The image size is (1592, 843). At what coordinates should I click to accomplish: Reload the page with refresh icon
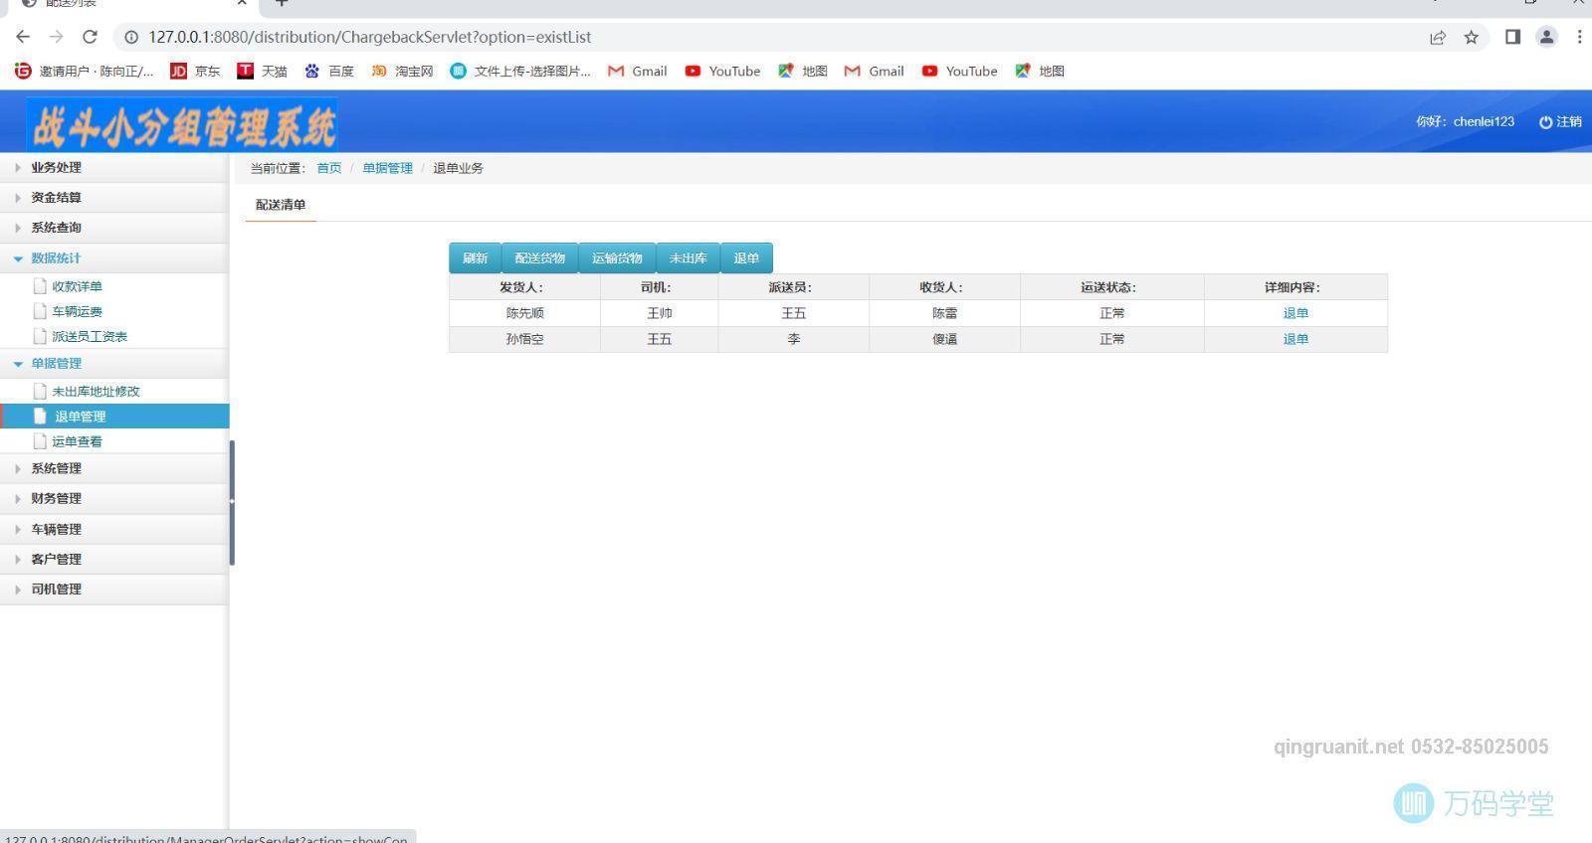pos(90,37)
